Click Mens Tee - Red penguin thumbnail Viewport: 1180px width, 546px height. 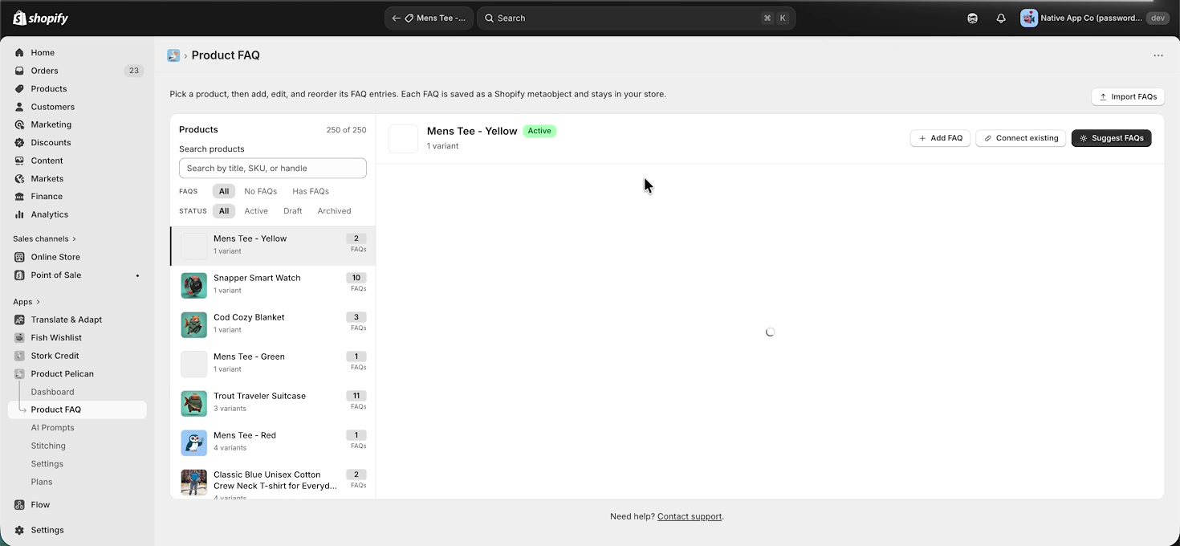194,443
